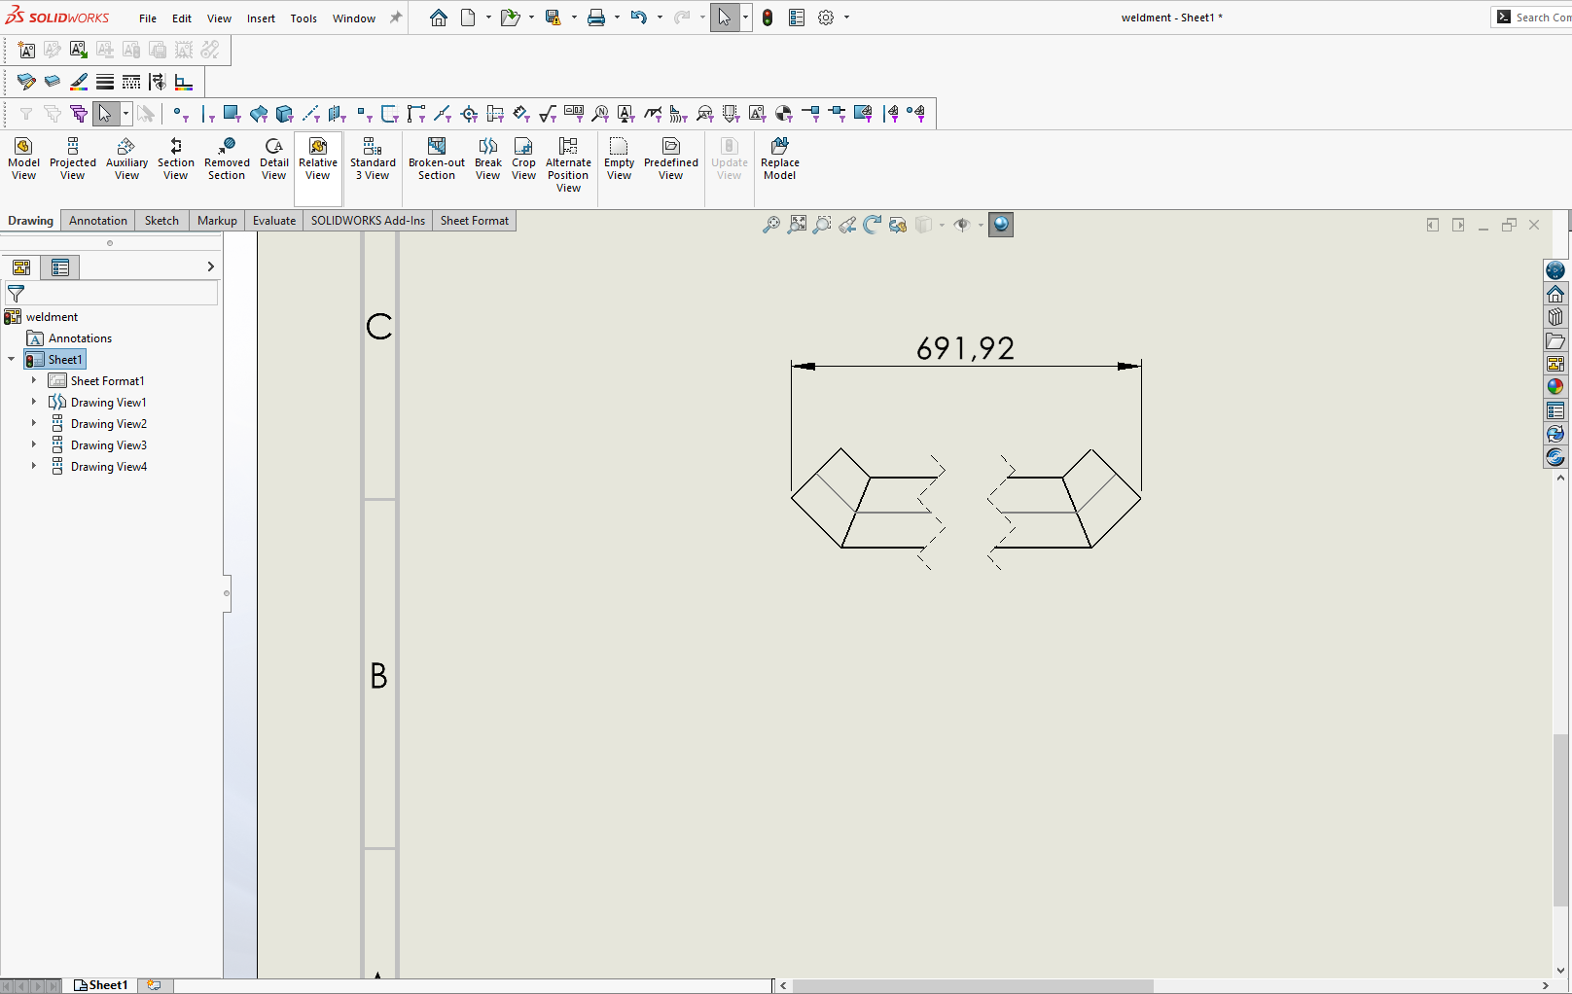Click the Standard 3 View button
Image resolution: width=1572 pixels, height=994 pixels.
(373, 159)
